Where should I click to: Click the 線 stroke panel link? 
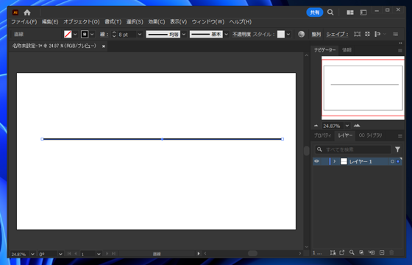[104, 35]
